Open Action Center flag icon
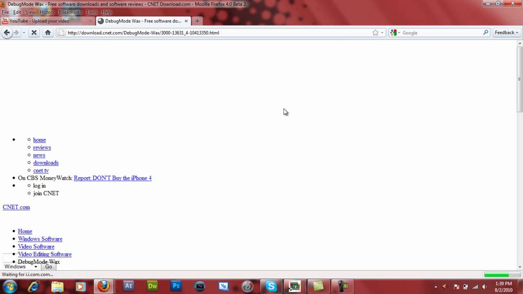The width and height of the screenshot is (523, 294). click(x=456, y=287)
